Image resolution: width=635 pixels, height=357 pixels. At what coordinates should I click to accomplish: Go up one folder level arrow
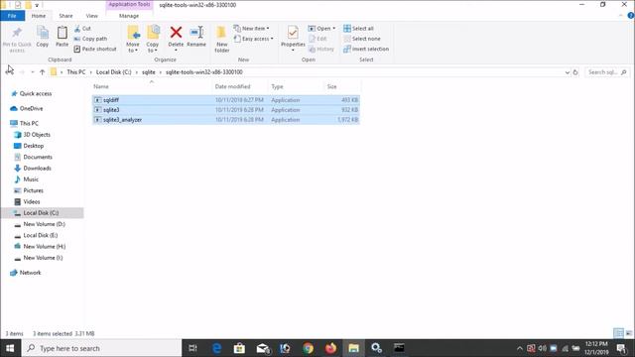[42, 72]
